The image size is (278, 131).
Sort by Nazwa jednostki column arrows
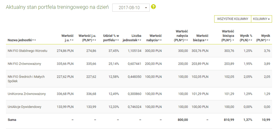[x=34, y=40]
